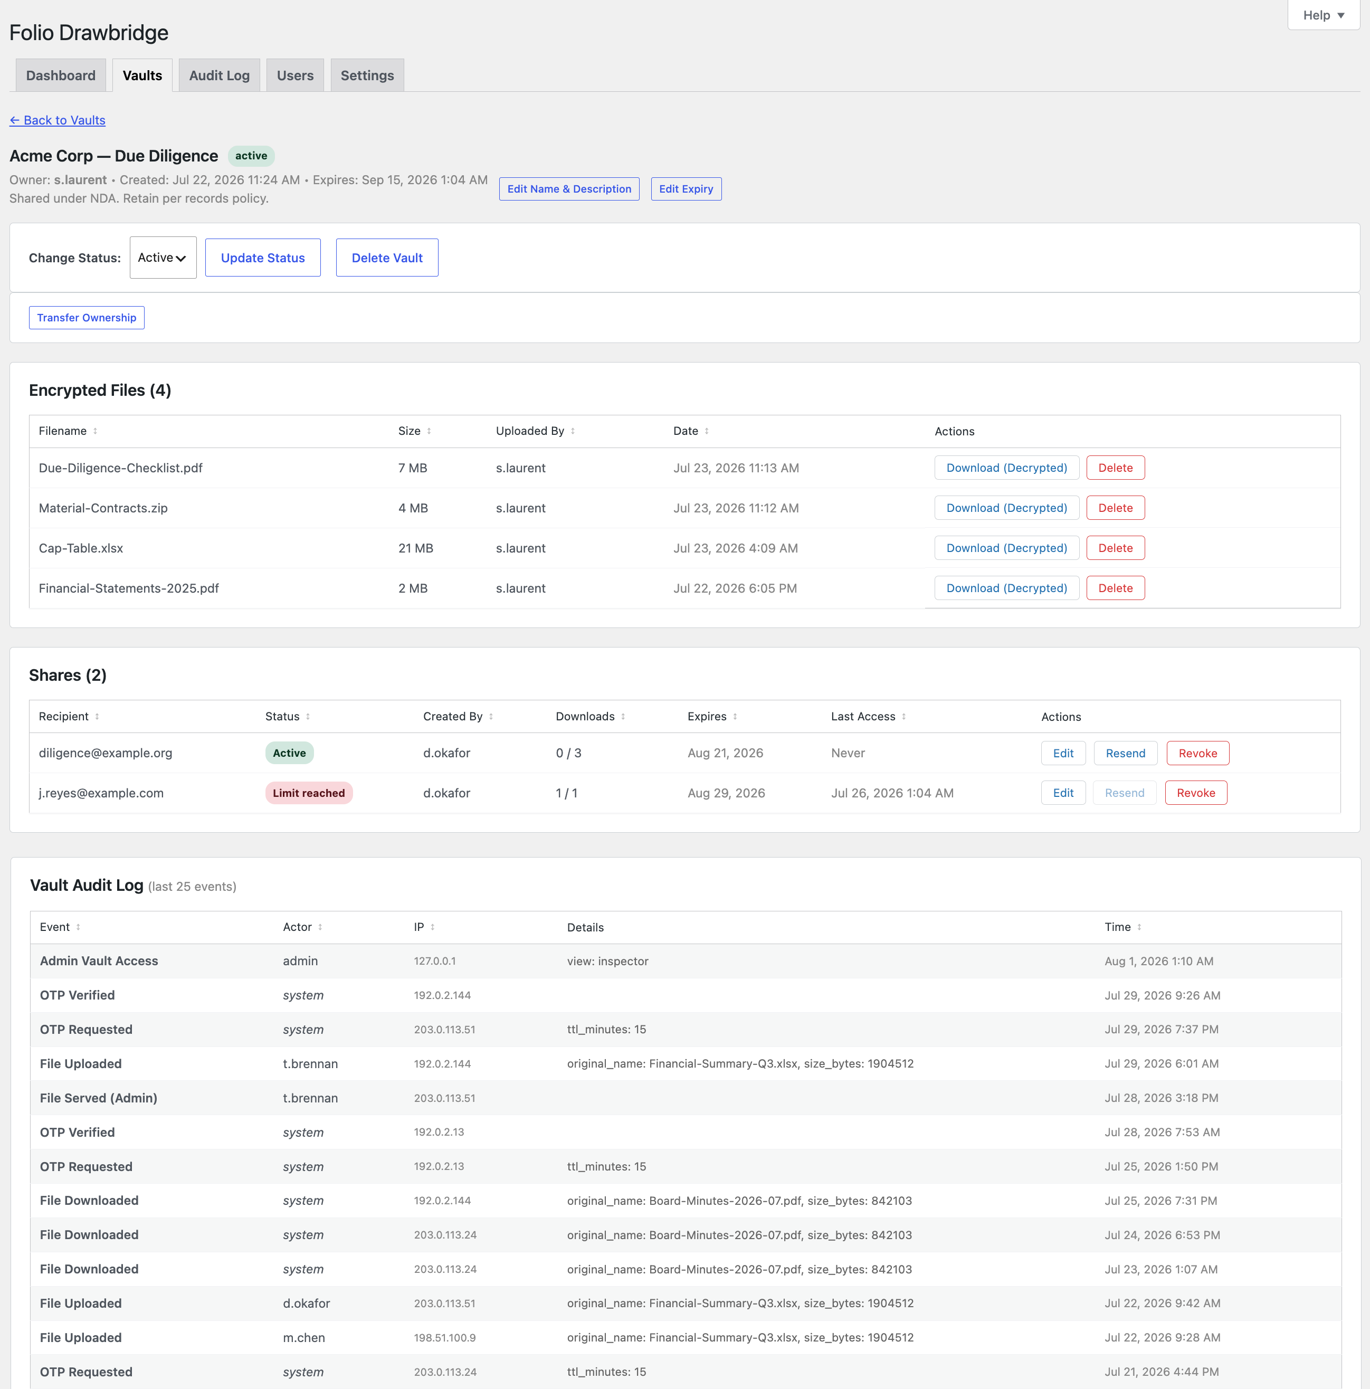The width and height of the screenshot is (1370, 1389).
Task: Click Edit Name & Description button
Action: pyautogui.click(x=568, y=189)
